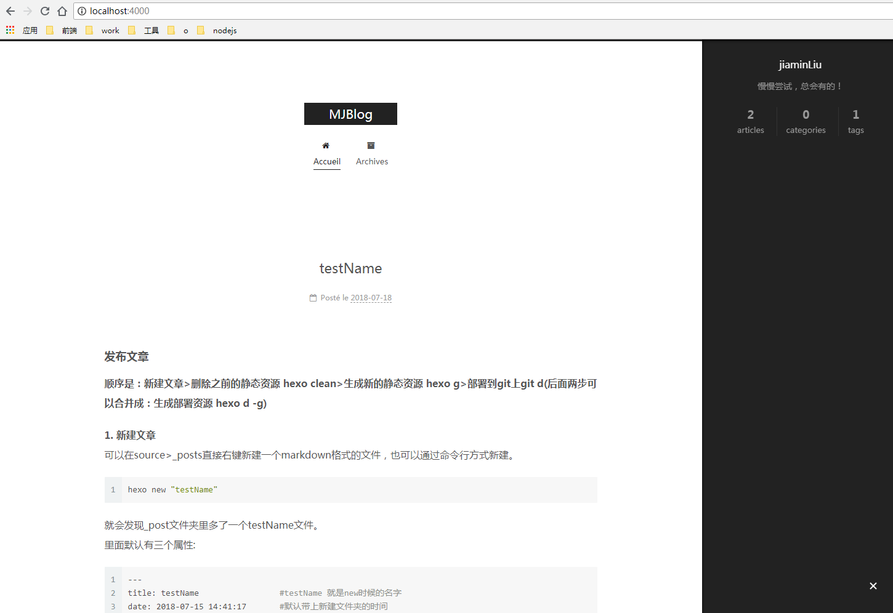Click the sidebar motto 慢慢尝试，总会有的！
The height and width of the screenshot is (613, 893).
800,86
